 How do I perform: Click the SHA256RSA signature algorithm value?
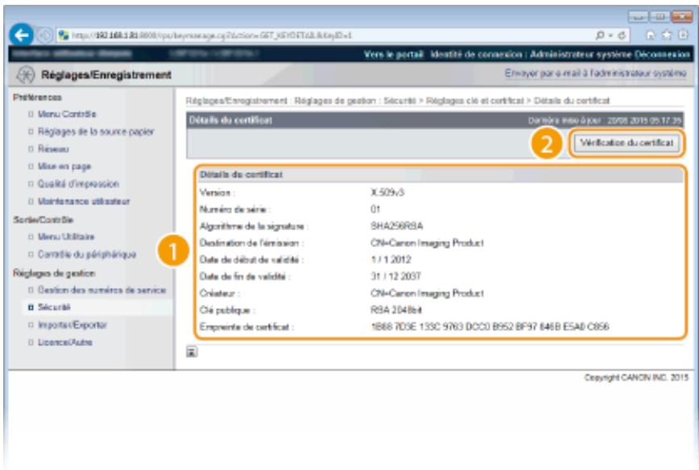[397, 226]
